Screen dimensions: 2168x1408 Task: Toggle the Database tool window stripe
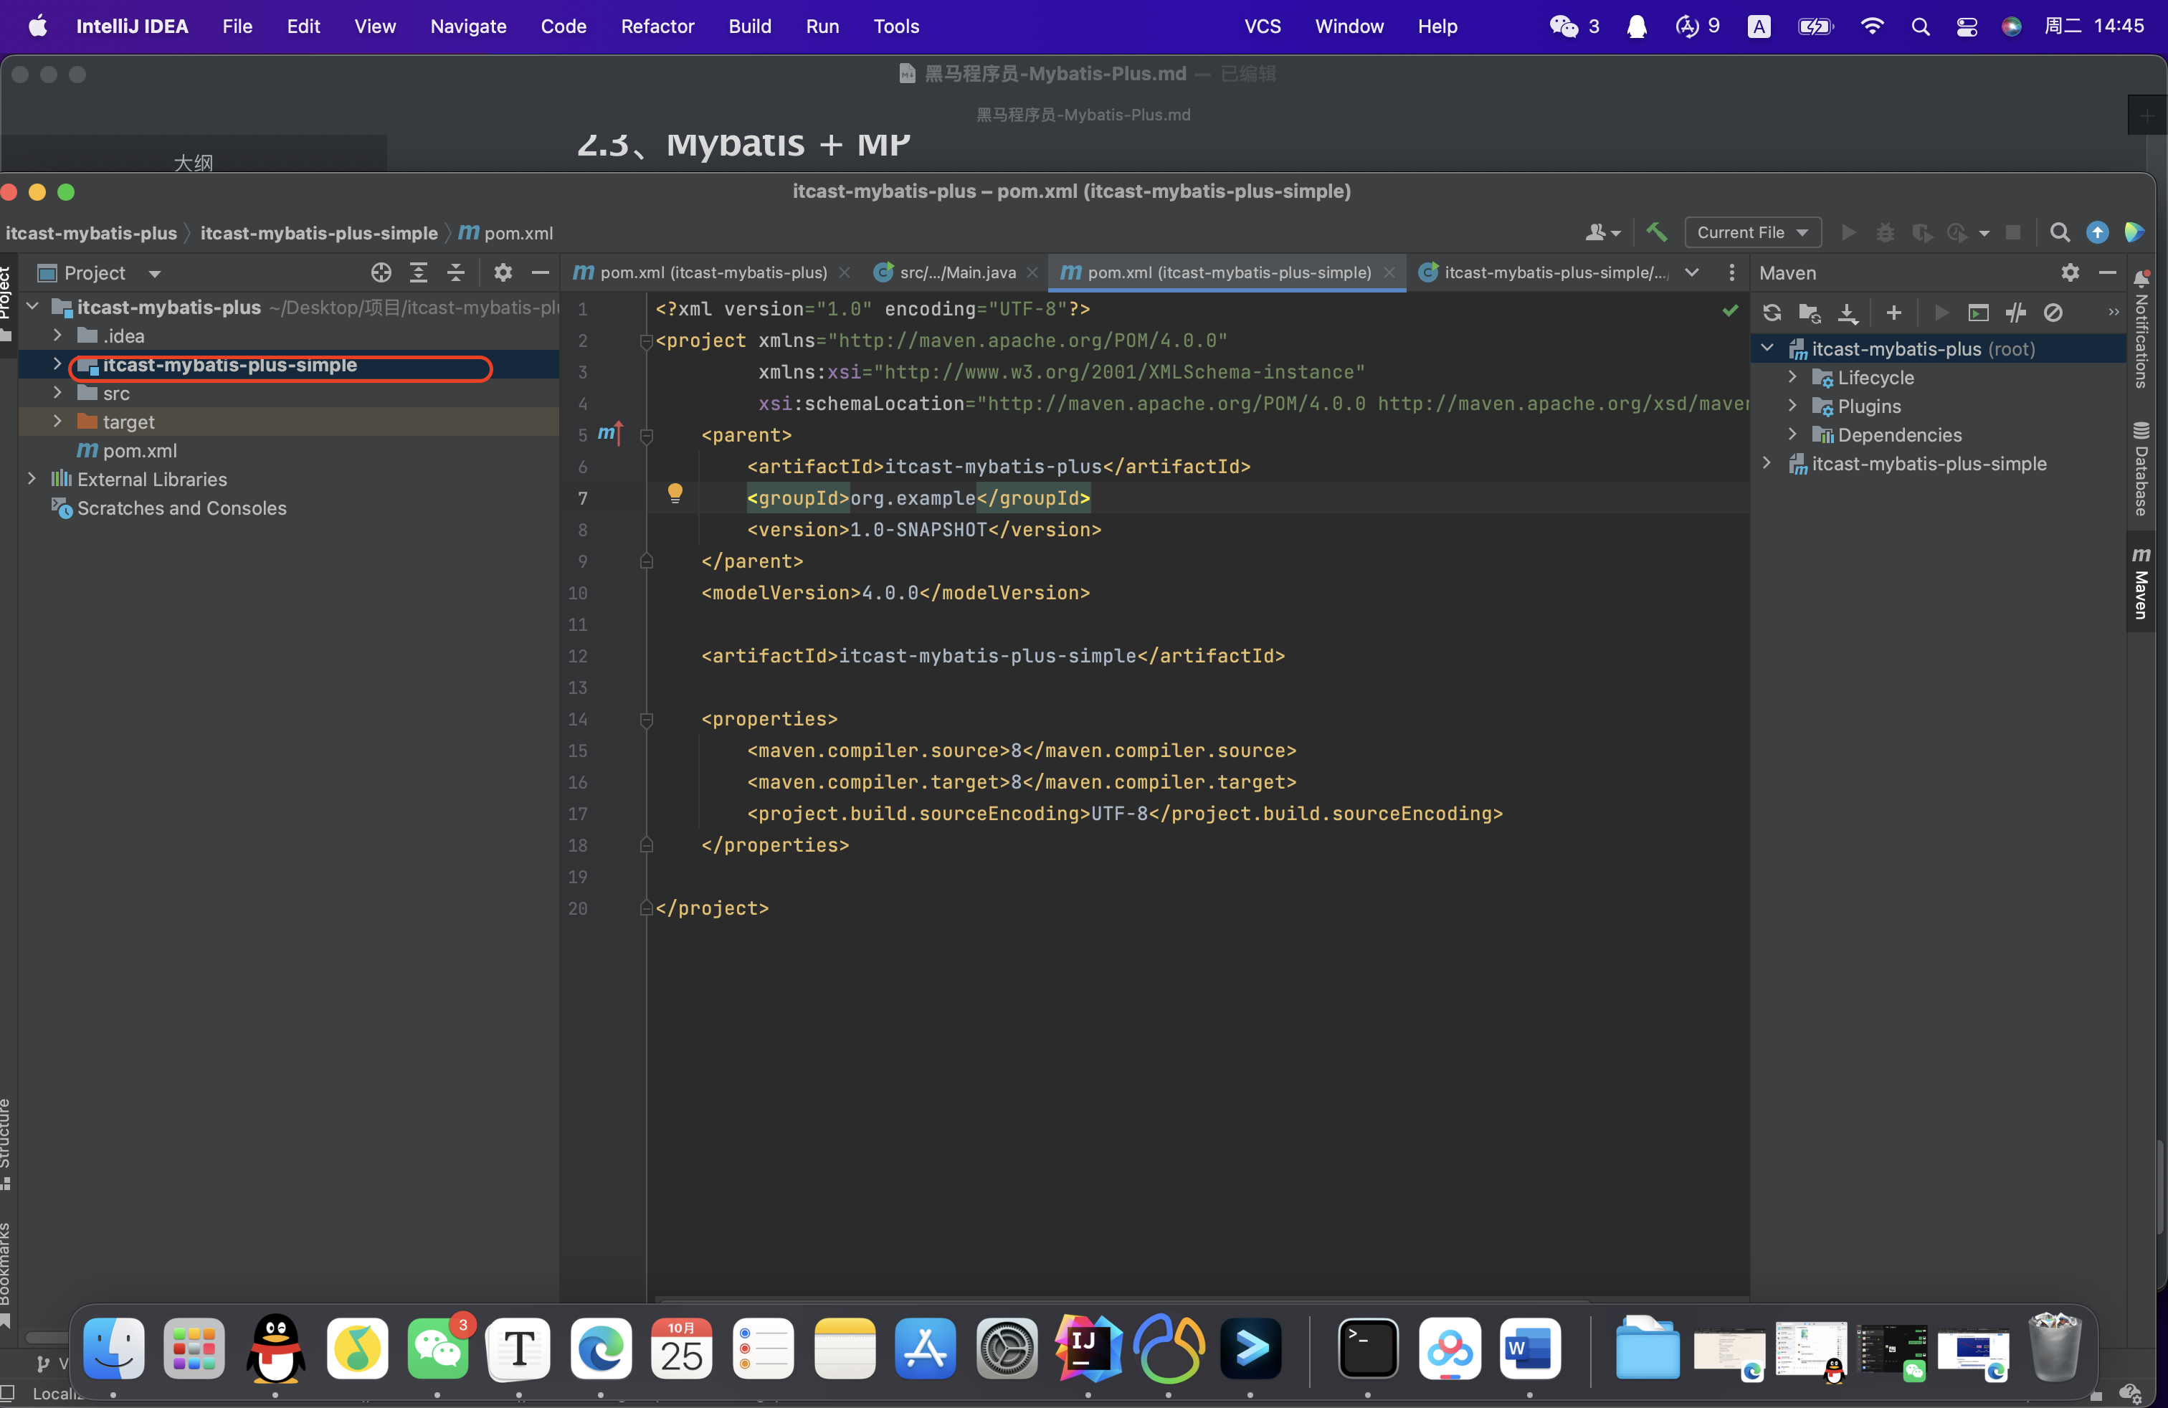[x=2141, y=471]
